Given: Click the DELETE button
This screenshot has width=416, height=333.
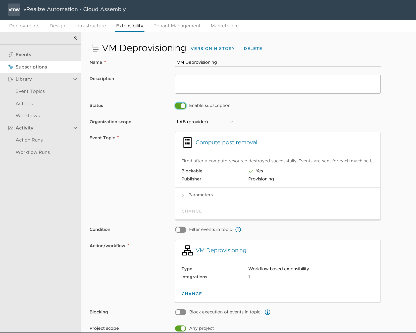Looking at the screenshot, I should [253, 49].
